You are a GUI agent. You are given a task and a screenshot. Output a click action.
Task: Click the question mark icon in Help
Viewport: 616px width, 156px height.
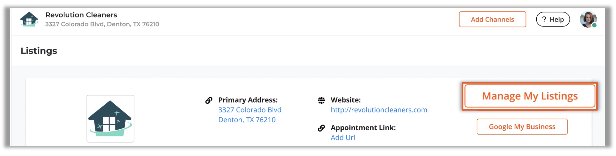tap(544, 19)
